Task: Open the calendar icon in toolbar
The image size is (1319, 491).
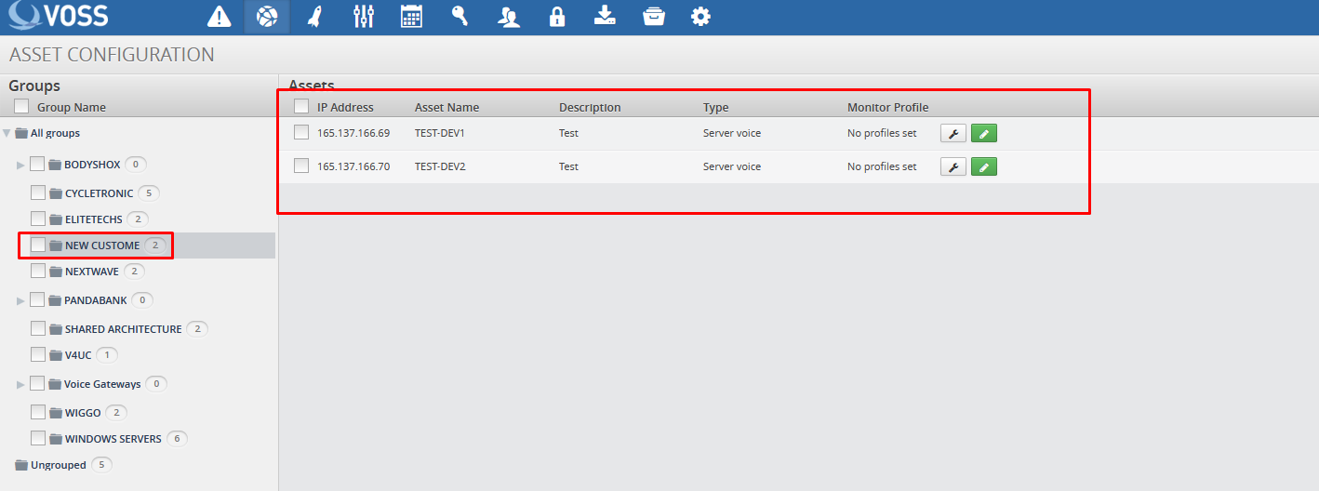Action: pos(411,17)
